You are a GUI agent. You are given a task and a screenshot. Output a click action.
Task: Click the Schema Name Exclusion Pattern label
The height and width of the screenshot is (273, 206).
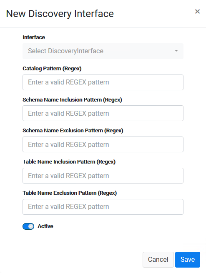[x=73, y=131]
